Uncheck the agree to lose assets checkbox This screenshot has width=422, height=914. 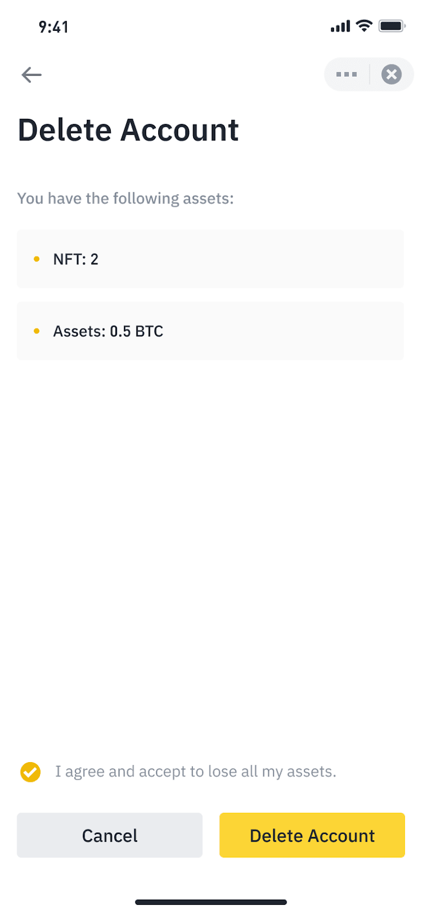point(30,772)
